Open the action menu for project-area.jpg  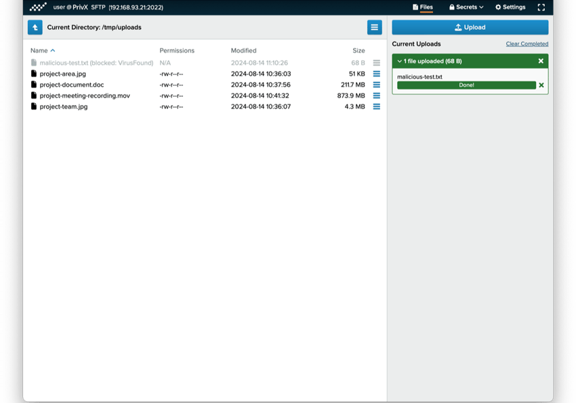click(x=376, y=73)
